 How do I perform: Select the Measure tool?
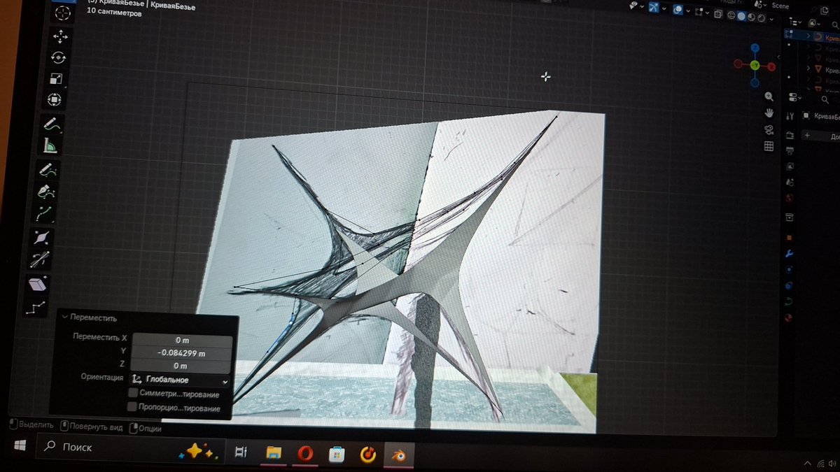tap(50, 145)
